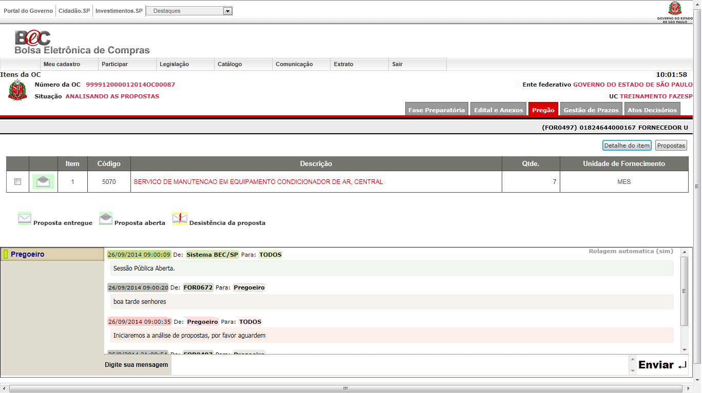Open the Cidadão.SP link
Viewport: 702px width, 393px height.
coord(74,11)
